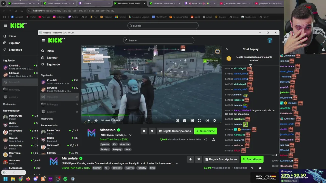Click Buscar search field in background browser page
Image resolution: width=326 pixels, height=183 pixels.
[x=163, y=26]
